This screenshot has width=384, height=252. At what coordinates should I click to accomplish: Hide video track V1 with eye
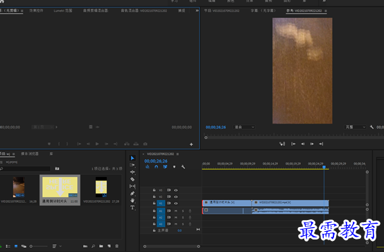[x=176, y=203]
